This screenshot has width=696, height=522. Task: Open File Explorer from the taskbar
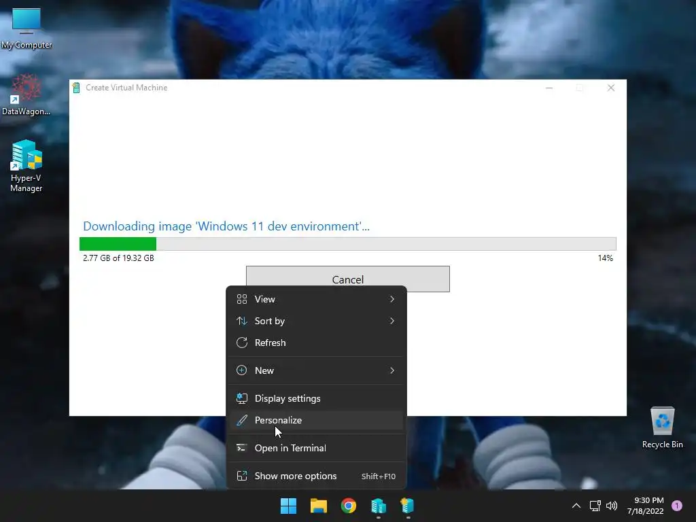[319, 506]
